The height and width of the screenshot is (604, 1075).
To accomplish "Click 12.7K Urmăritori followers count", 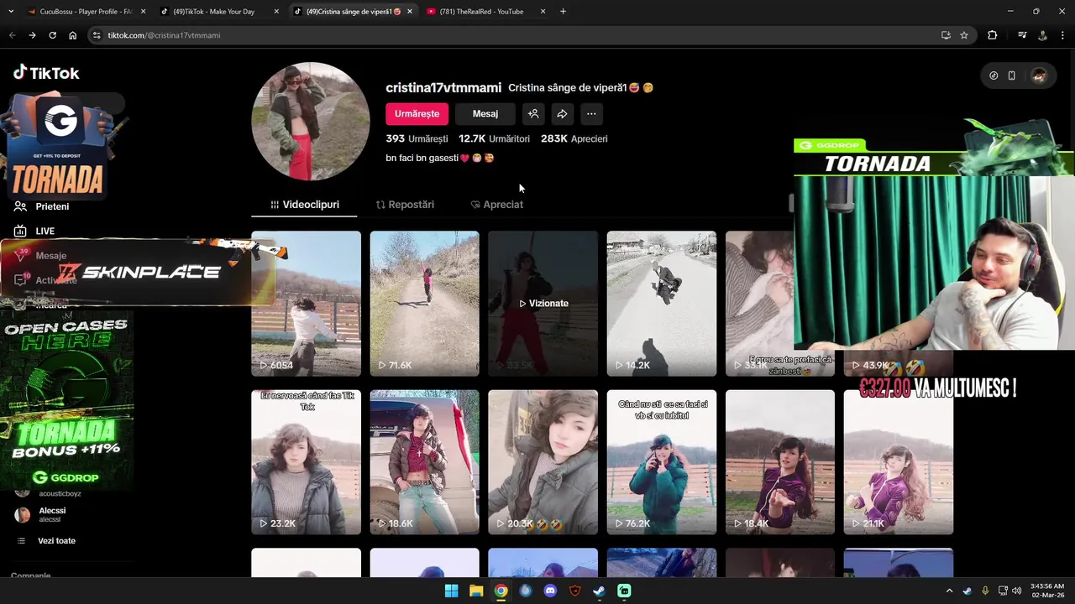I will click(494, 139).
